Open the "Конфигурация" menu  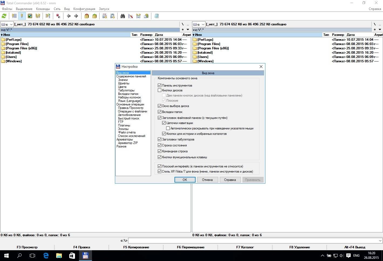pos(84,9)
